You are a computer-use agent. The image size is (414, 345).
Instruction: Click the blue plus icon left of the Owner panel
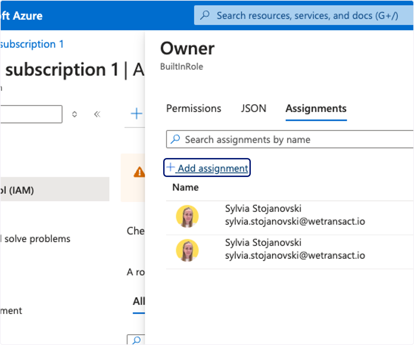coord(137,114)
